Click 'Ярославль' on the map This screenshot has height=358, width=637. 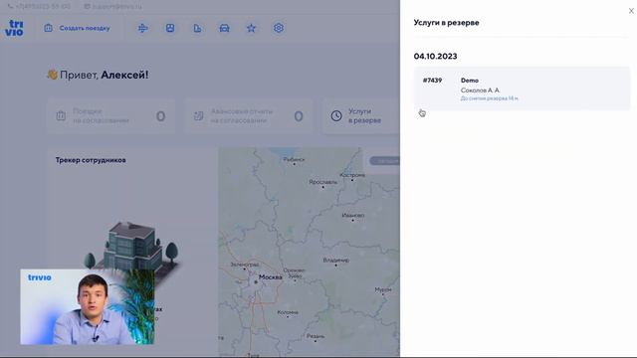click(x=322, y=182)
